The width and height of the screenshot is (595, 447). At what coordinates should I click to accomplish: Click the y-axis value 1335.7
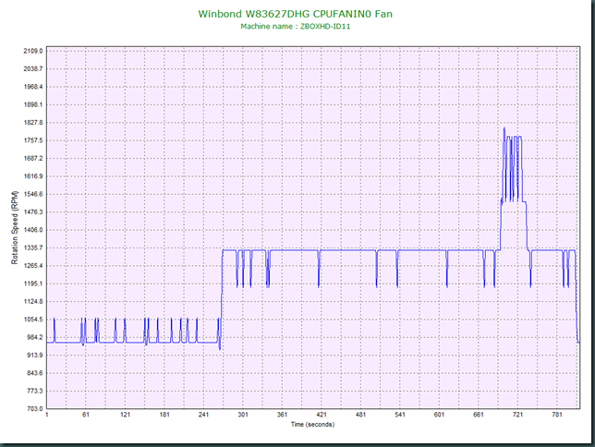point(33,248)
